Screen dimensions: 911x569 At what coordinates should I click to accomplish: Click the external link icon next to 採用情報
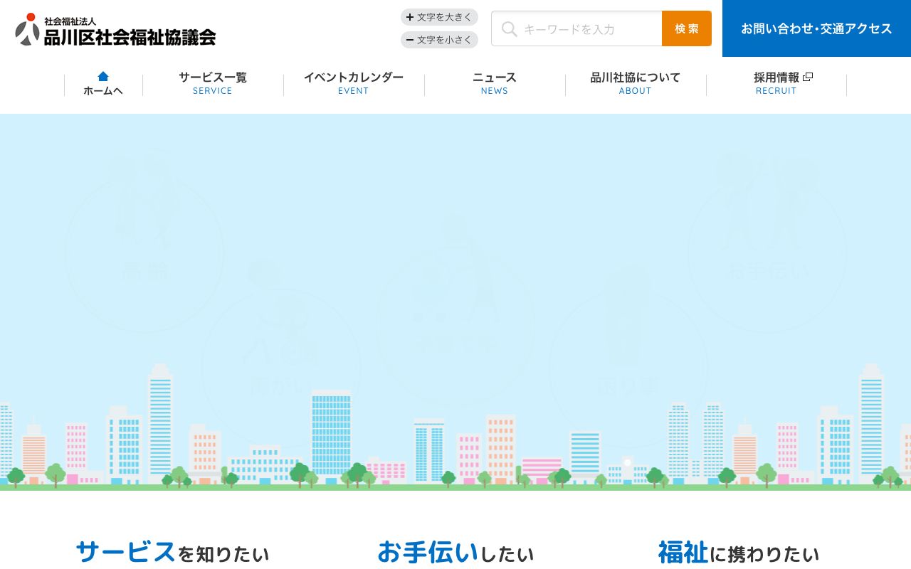coord(808,76)
